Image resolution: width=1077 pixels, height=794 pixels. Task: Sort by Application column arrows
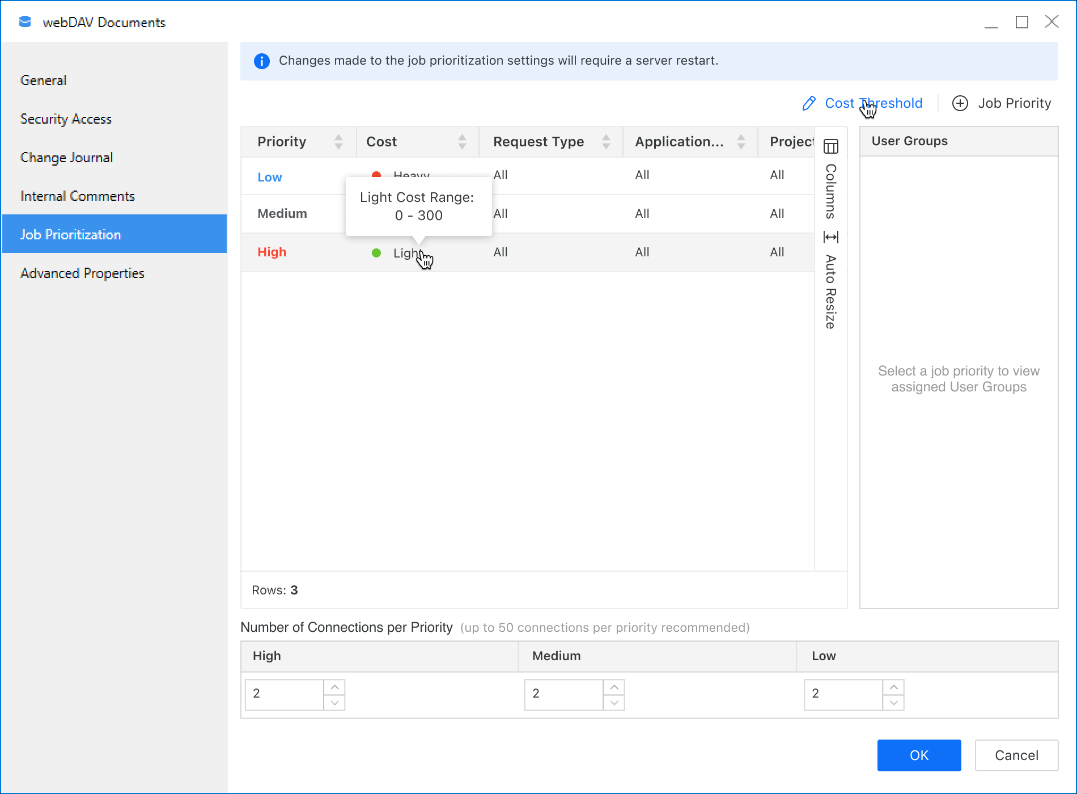coord(741,142)
